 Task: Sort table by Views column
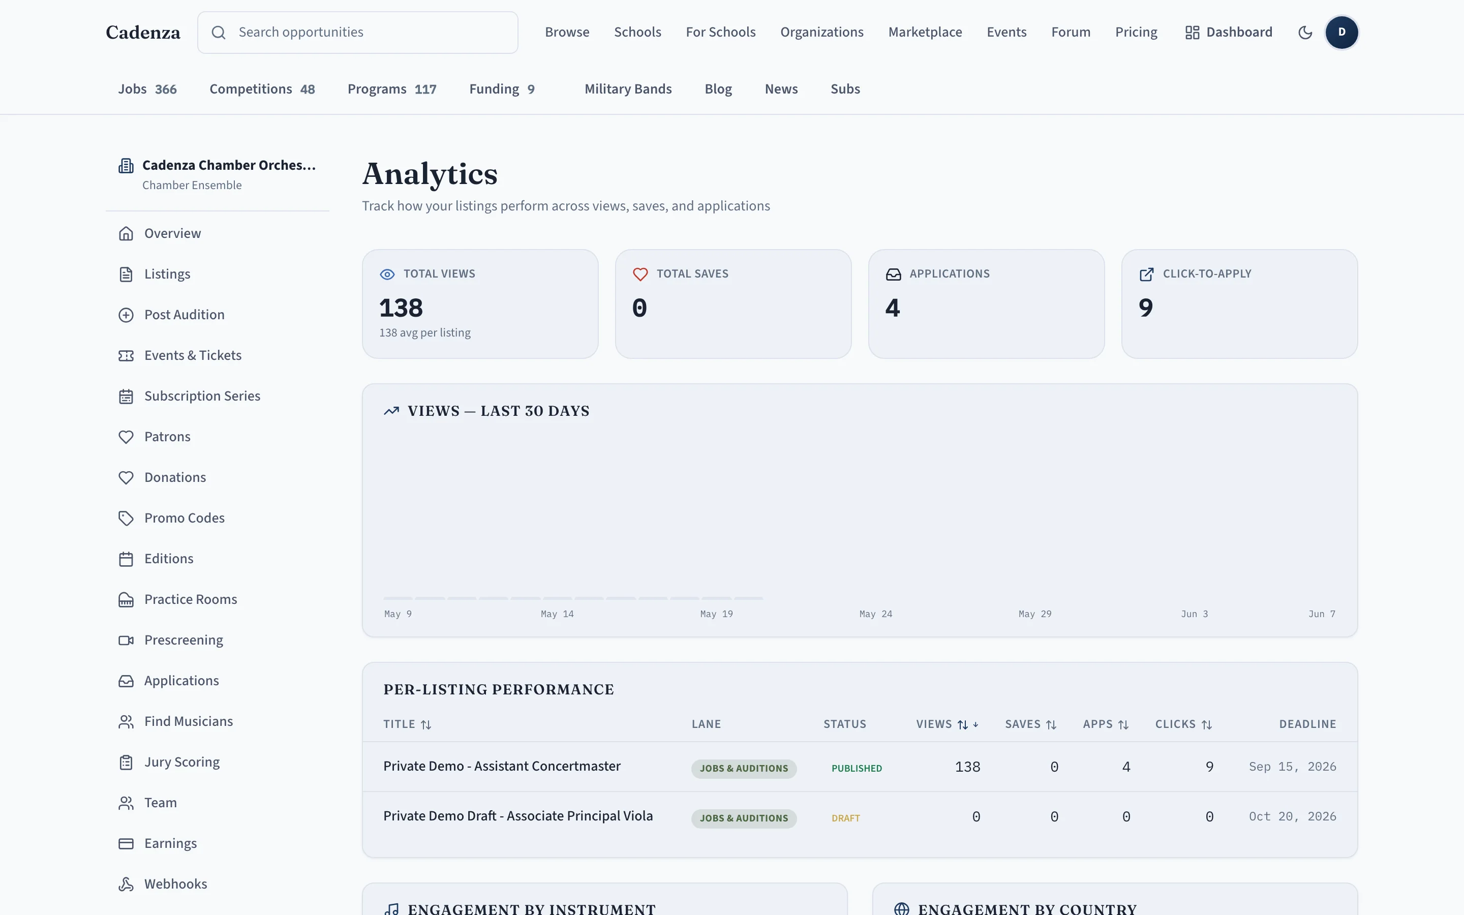[x=947, y=724]
